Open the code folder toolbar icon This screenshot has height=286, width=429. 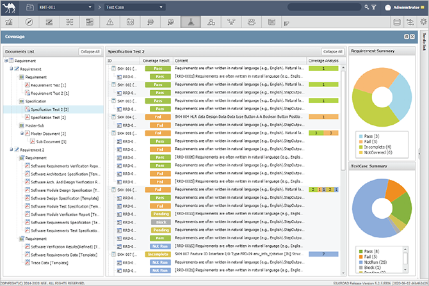[130, 22]
